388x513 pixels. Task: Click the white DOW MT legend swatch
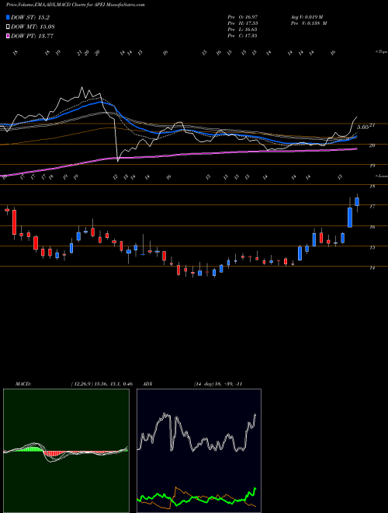(x=8, y=27)
